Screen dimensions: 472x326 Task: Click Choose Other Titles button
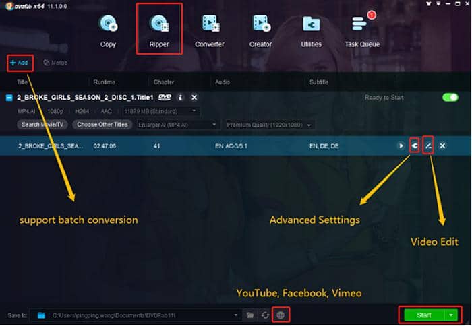[101, 125]
